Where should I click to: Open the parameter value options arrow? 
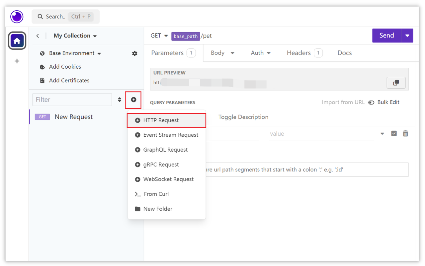click(382, 134)
